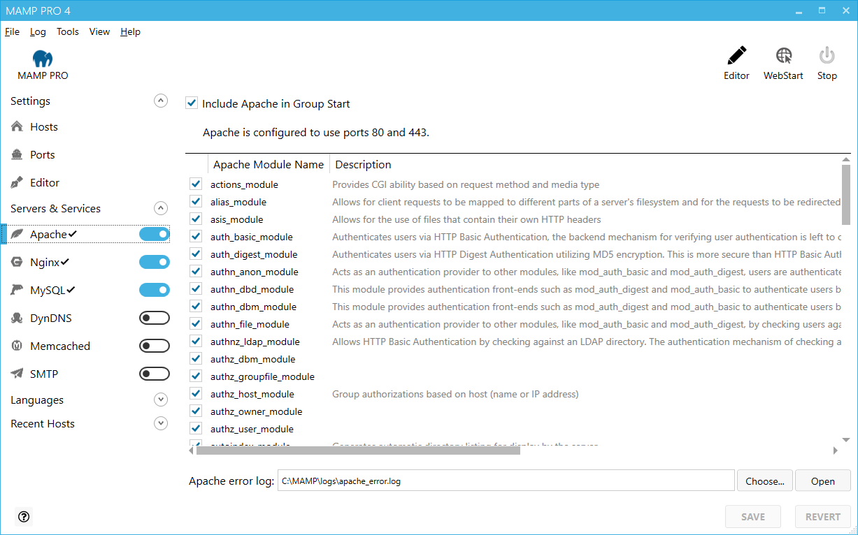The image size is (858, 535).
Task: Collapse the Servers & Services section
Action: (161, 208)
